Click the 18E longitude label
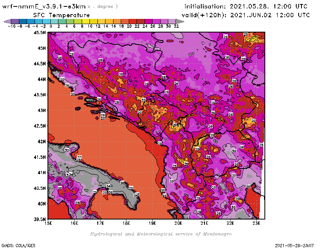This screenshot has height=248, width=322. [x=126, y=223]
